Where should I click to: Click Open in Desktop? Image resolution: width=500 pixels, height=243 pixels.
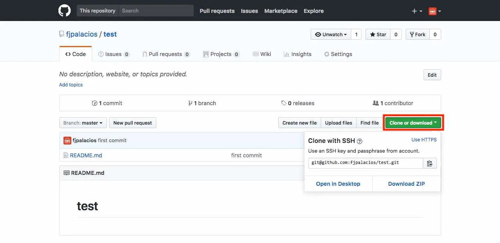[338, 184]
